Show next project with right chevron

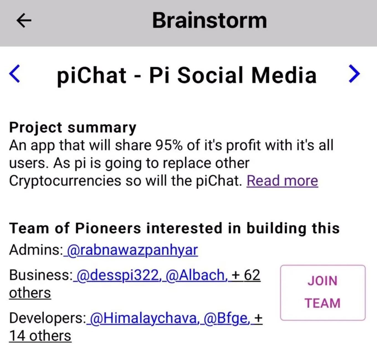coord(354,74)
